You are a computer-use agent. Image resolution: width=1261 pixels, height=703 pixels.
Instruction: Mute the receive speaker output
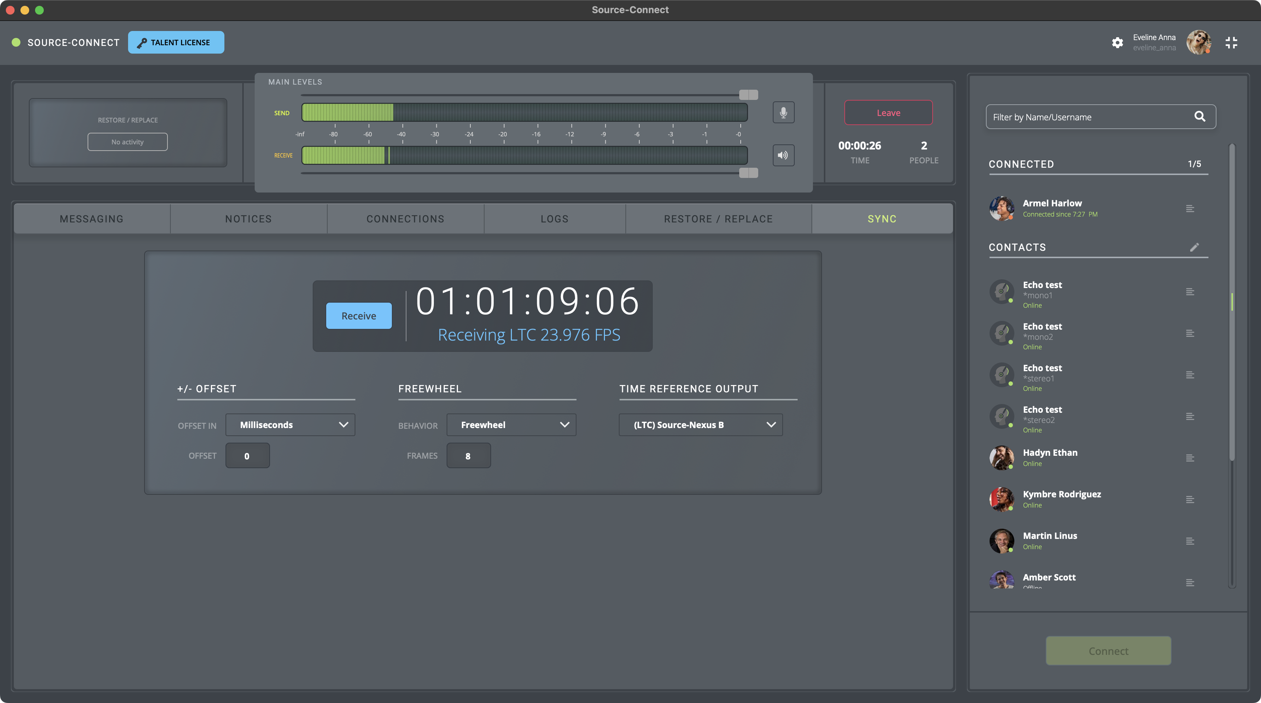tap(783, 155)
